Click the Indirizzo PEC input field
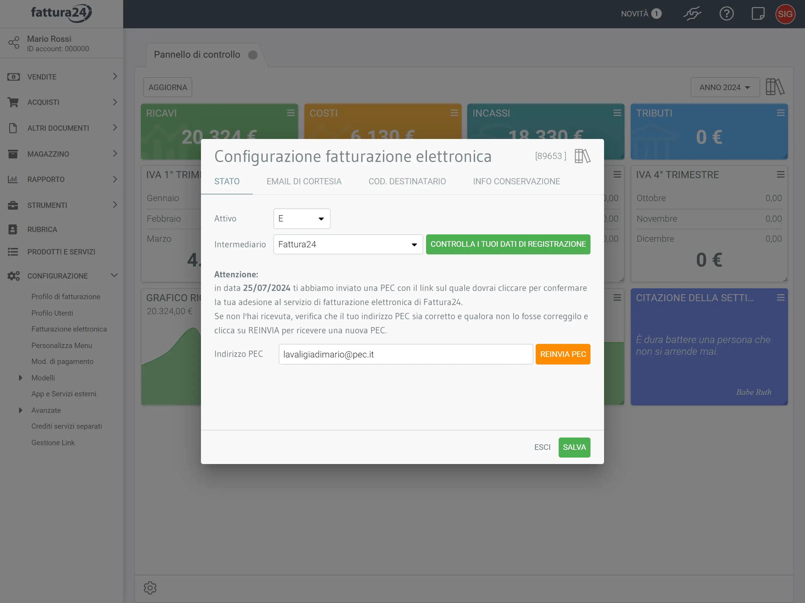Viewport: 805px width, 603px height. (x=405, y=354)
